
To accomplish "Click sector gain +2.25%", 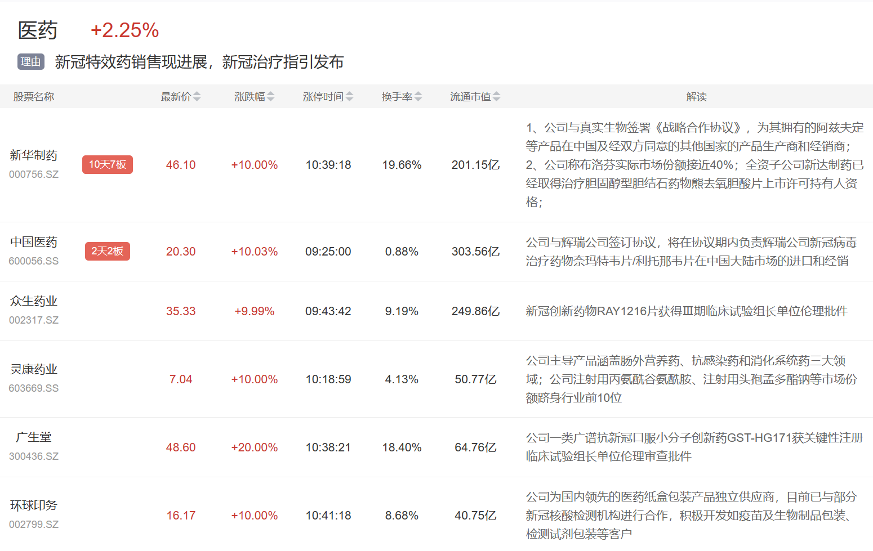I will 125,30.
